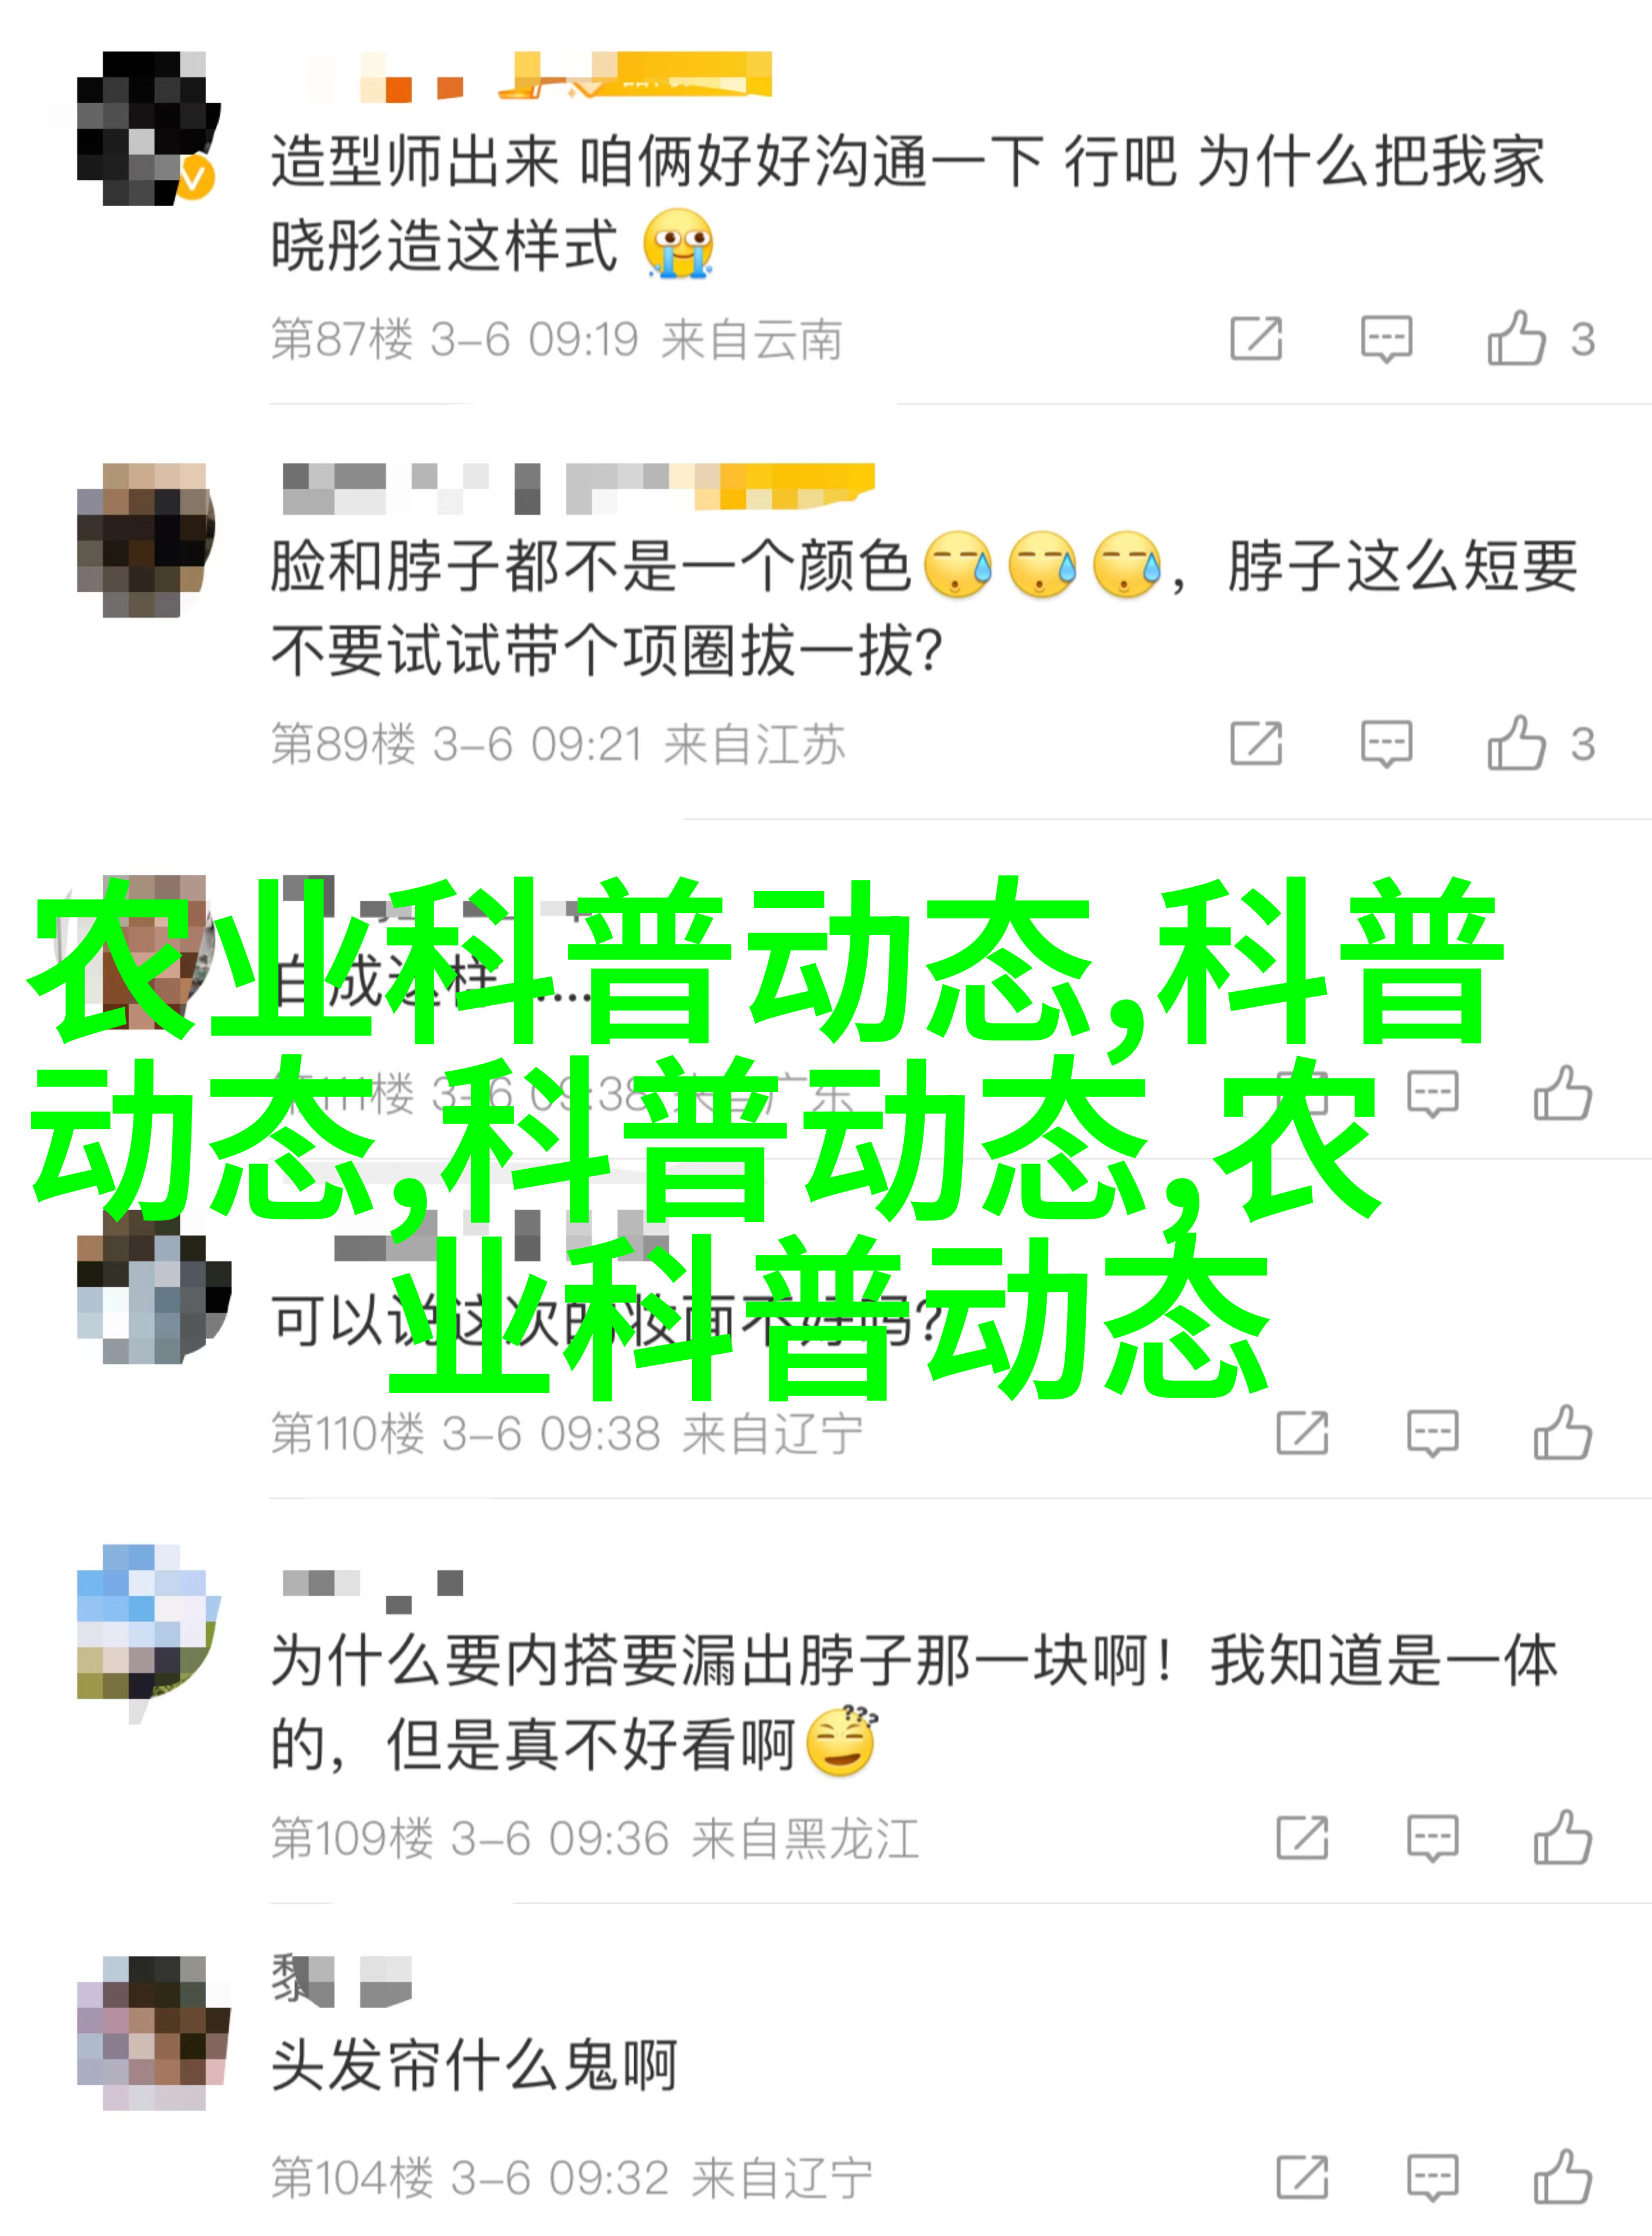Like the floor 104 comment from Liaoning
This screenshot has width=1652, height=2236.
(1563, 2177)
